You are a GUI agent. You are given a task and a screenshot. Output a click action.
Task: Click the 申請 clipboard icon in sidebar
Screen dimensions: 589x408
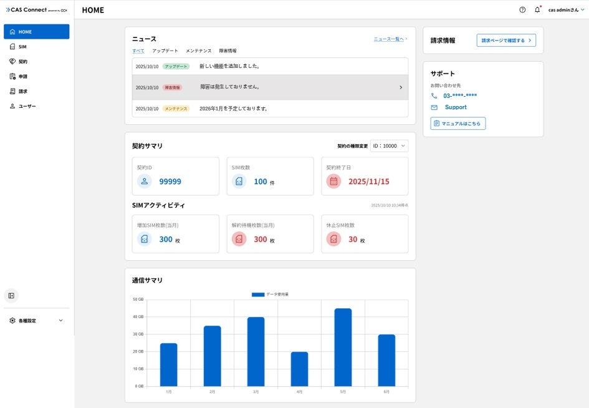click(x=12, y=77)
